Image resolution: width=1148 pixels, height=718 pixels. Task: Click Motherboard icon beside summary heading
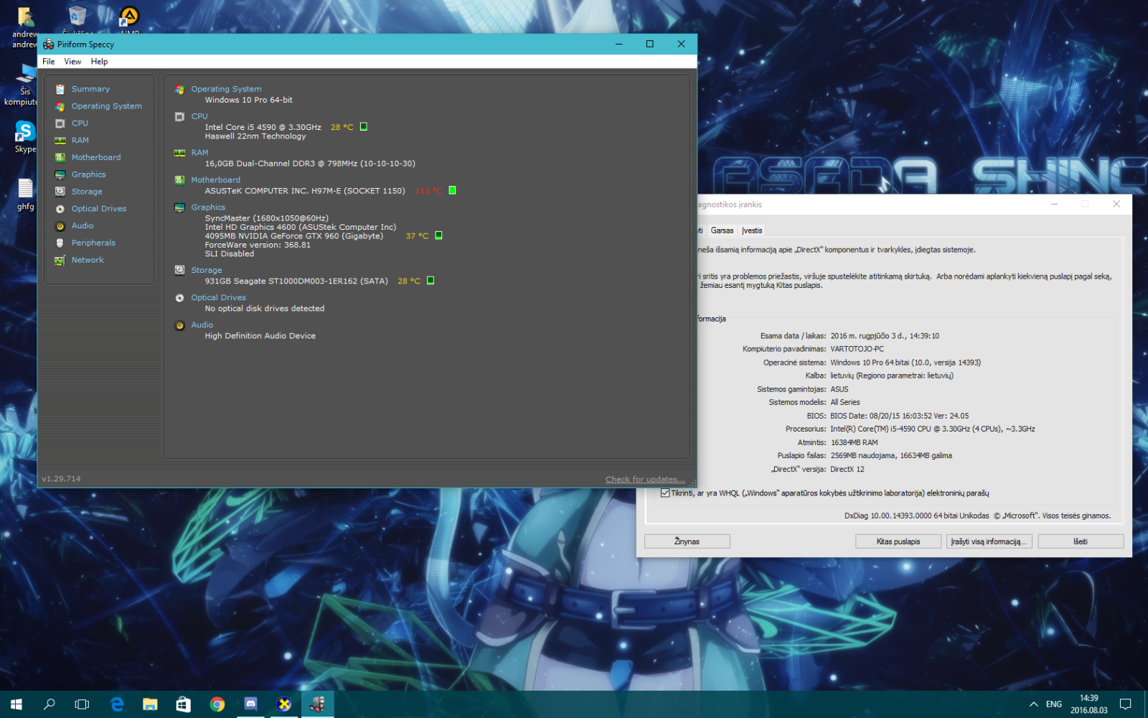click(179, 180)
